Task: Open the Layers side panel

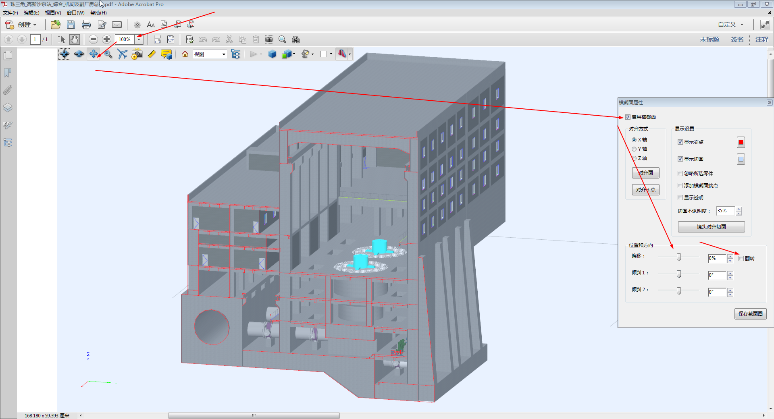Action: pos(8,108)
